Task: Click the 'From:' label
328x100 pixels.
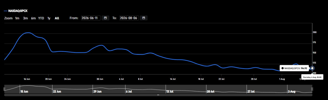Action: coord(74,18)
